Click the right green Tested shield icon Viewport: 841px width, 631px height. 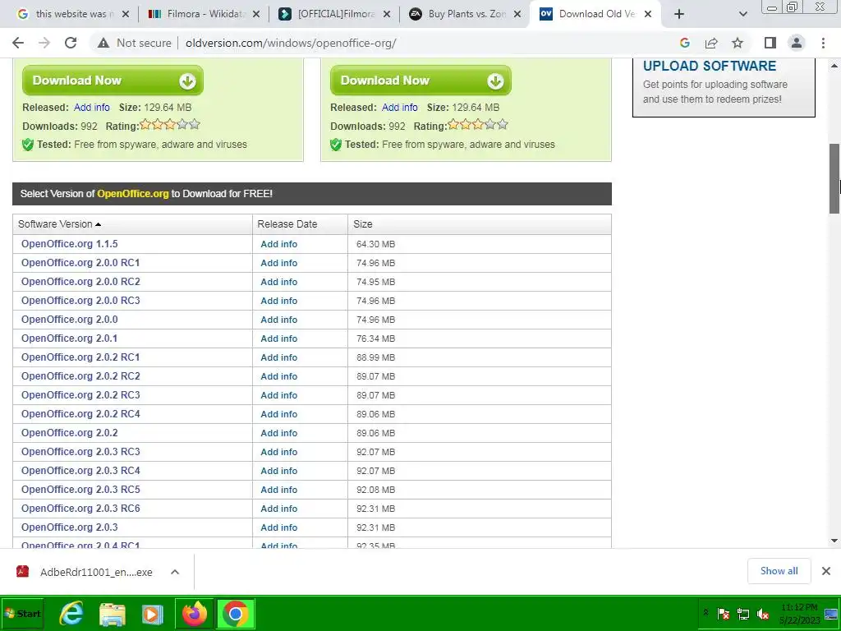tap(336, 145)
